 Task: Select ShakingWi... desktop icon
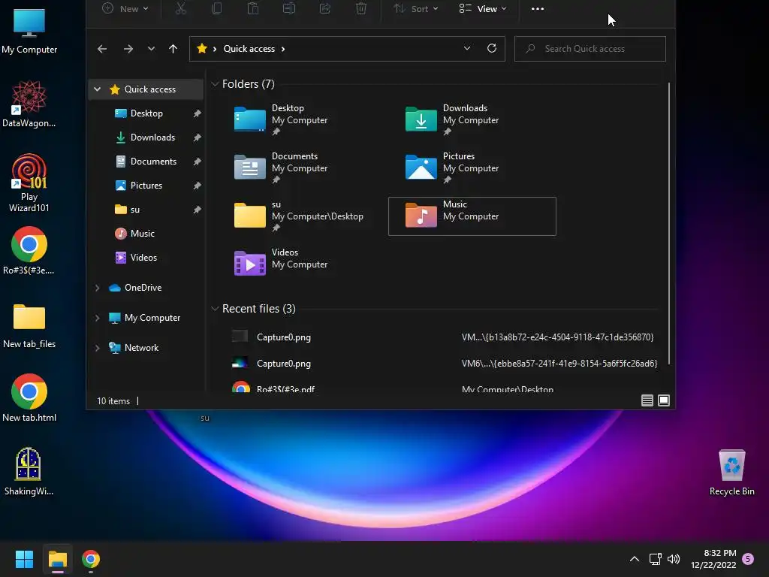[29, 472]
